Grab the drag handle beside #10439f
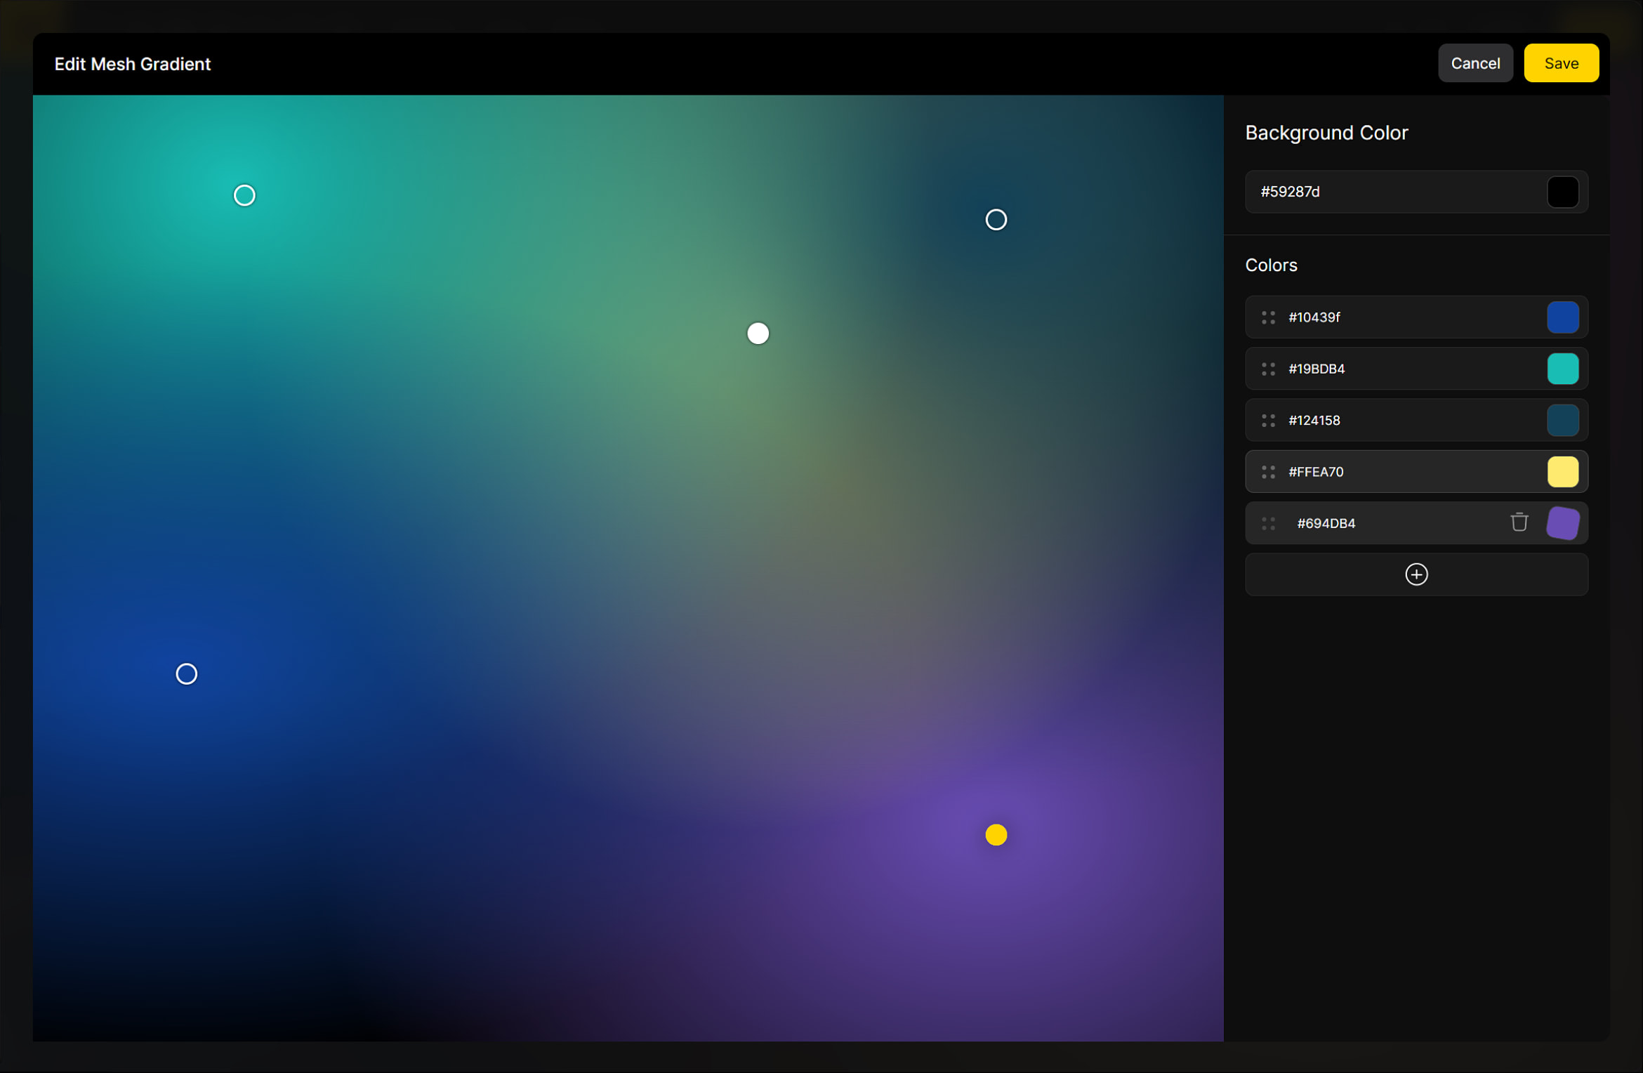Viewport: 1643px width, 1073px height. click(x=1268, y=317)
